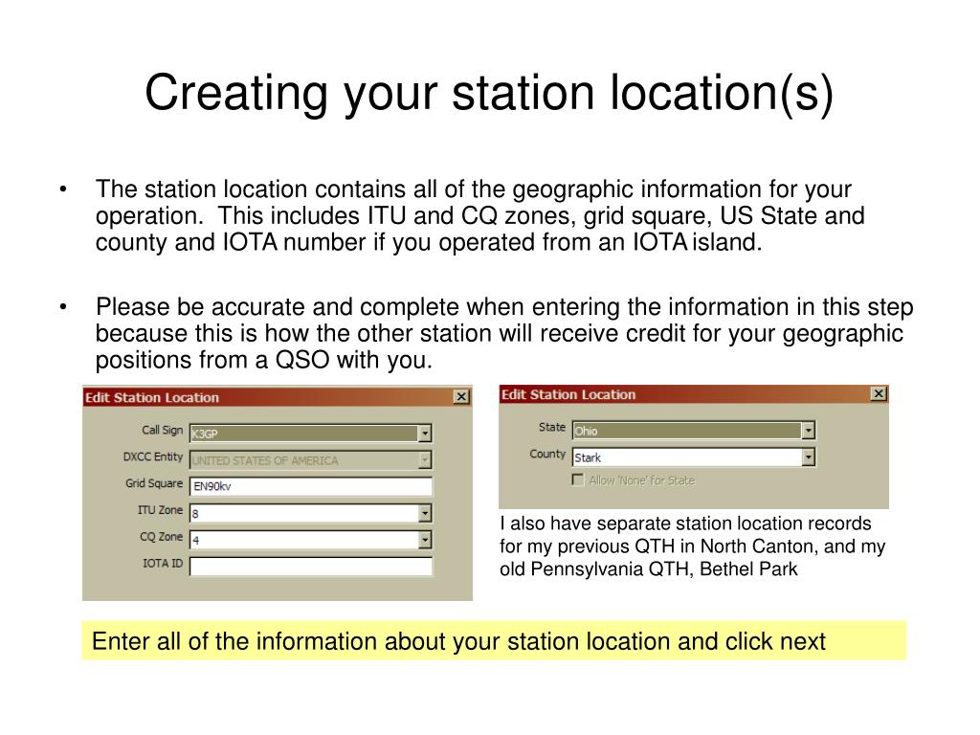Click the DXCC Entity label
Screen dimensions: 980x735
[x=153, y=457]
